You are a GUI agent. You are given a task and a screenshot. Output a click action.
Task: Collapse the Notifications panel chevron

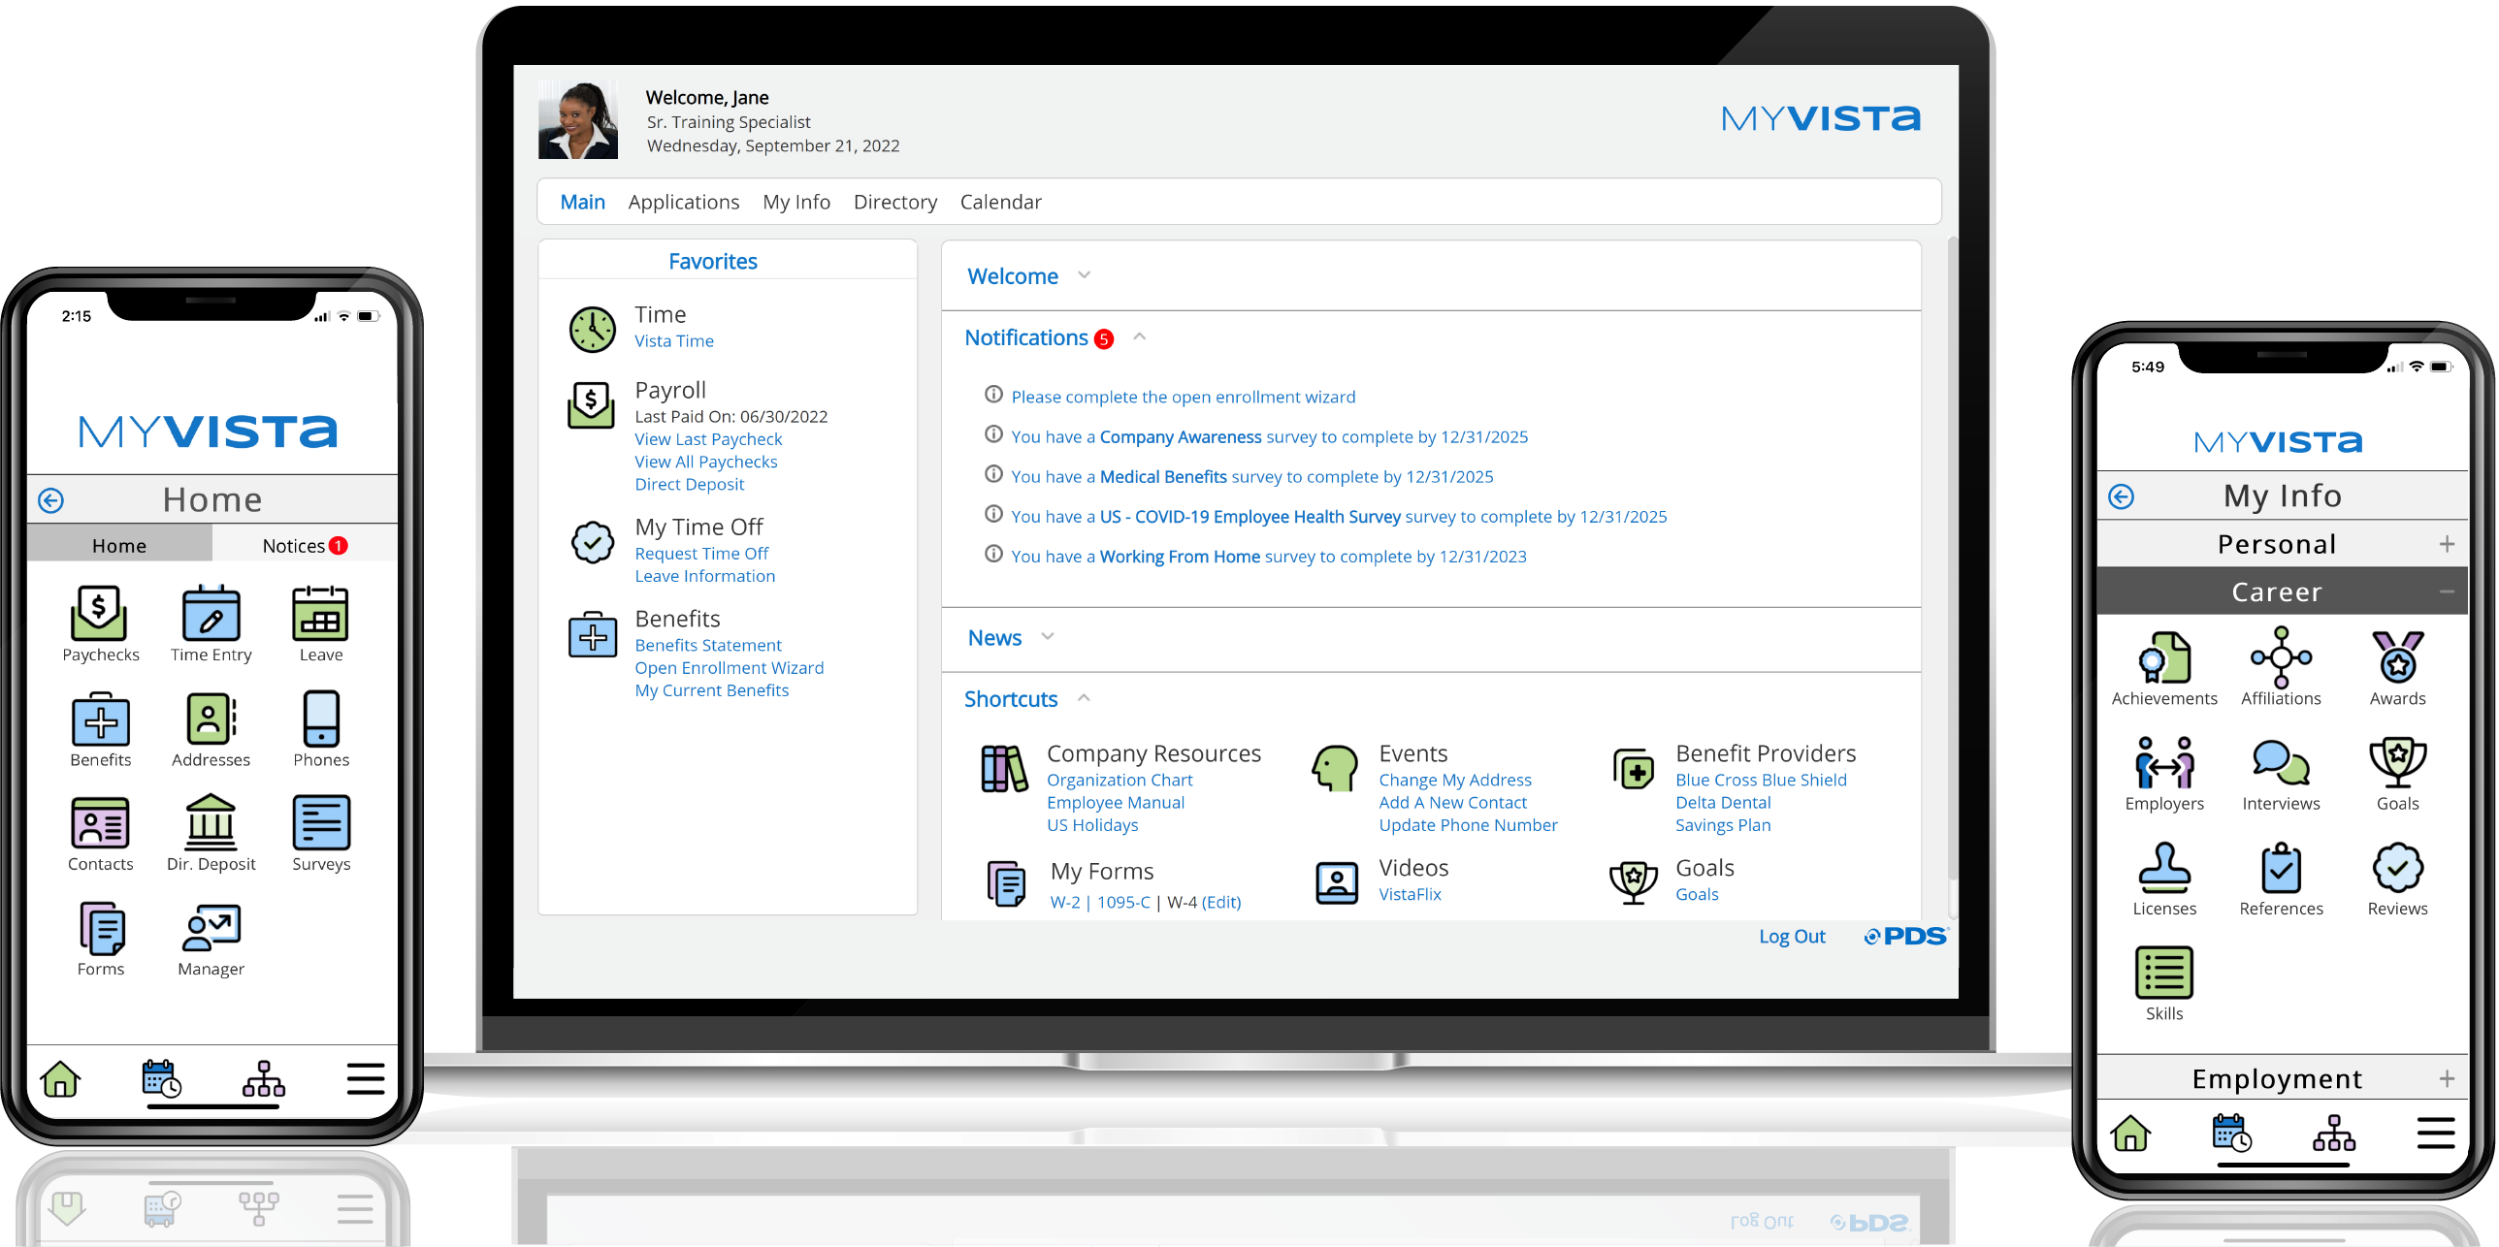tap(1140, 337)
